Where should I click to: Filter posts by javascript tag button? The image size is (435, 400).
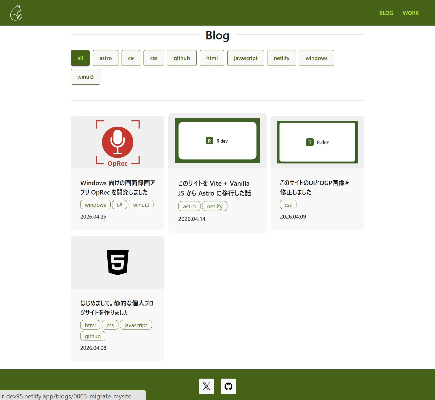click(246, 58)
